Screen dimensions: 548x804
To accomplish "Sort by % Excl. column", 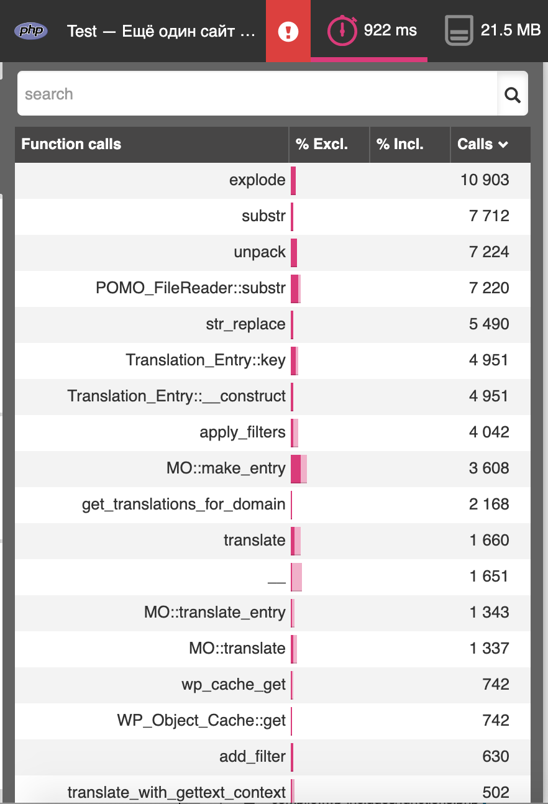I will coord(322,144).
